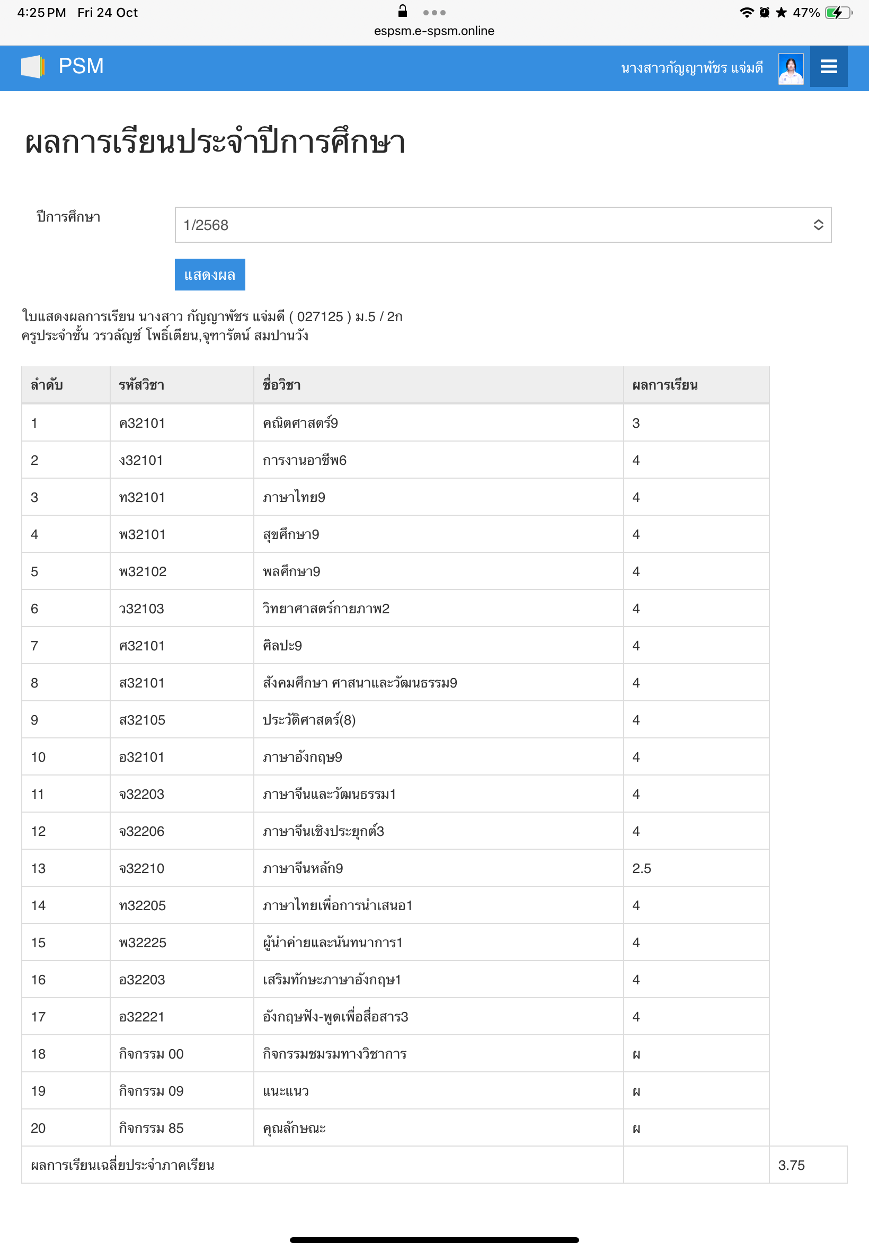Click the PSM book logo icon

click(32, 66)
